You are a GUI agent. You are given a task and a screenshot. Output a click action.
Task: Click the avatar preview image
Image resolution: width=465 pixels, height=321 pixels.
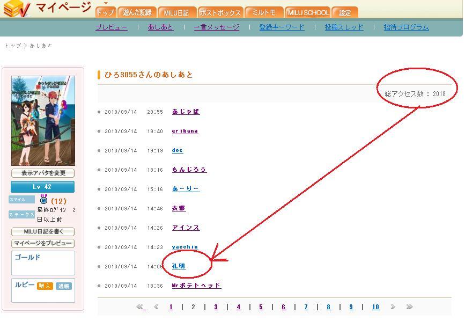pos(43,121)
